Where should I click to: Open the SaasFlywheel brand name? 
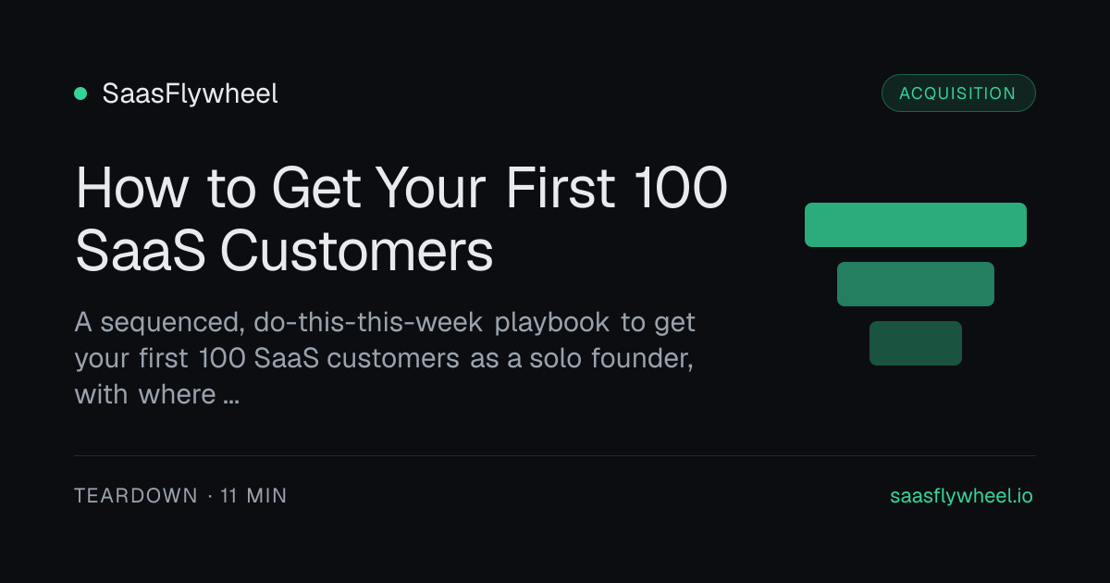coord(190,93)
